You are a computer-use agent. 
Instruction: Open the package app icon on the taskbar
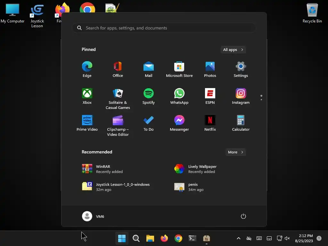(x=207, y=238)
